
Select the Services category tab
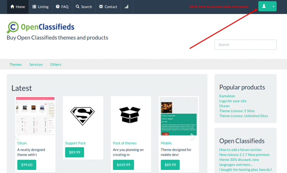pos(36,64)
